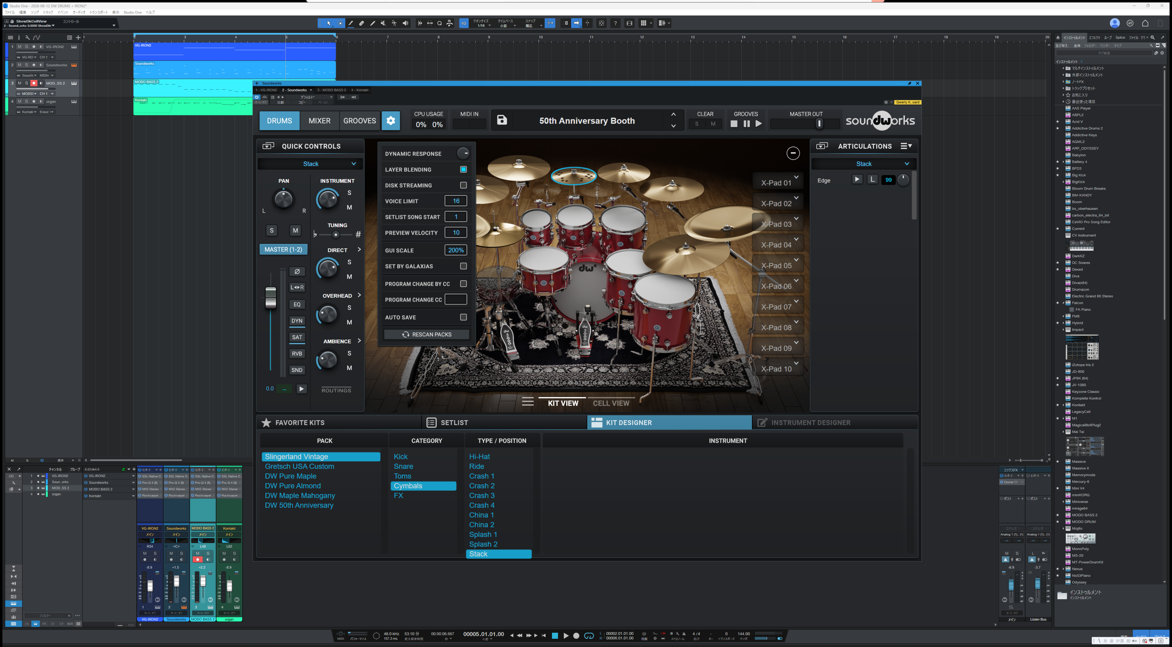1172x647 pixels.
Task: Toggle monitoring on the organ track
Action: click(x=41, y=101)
